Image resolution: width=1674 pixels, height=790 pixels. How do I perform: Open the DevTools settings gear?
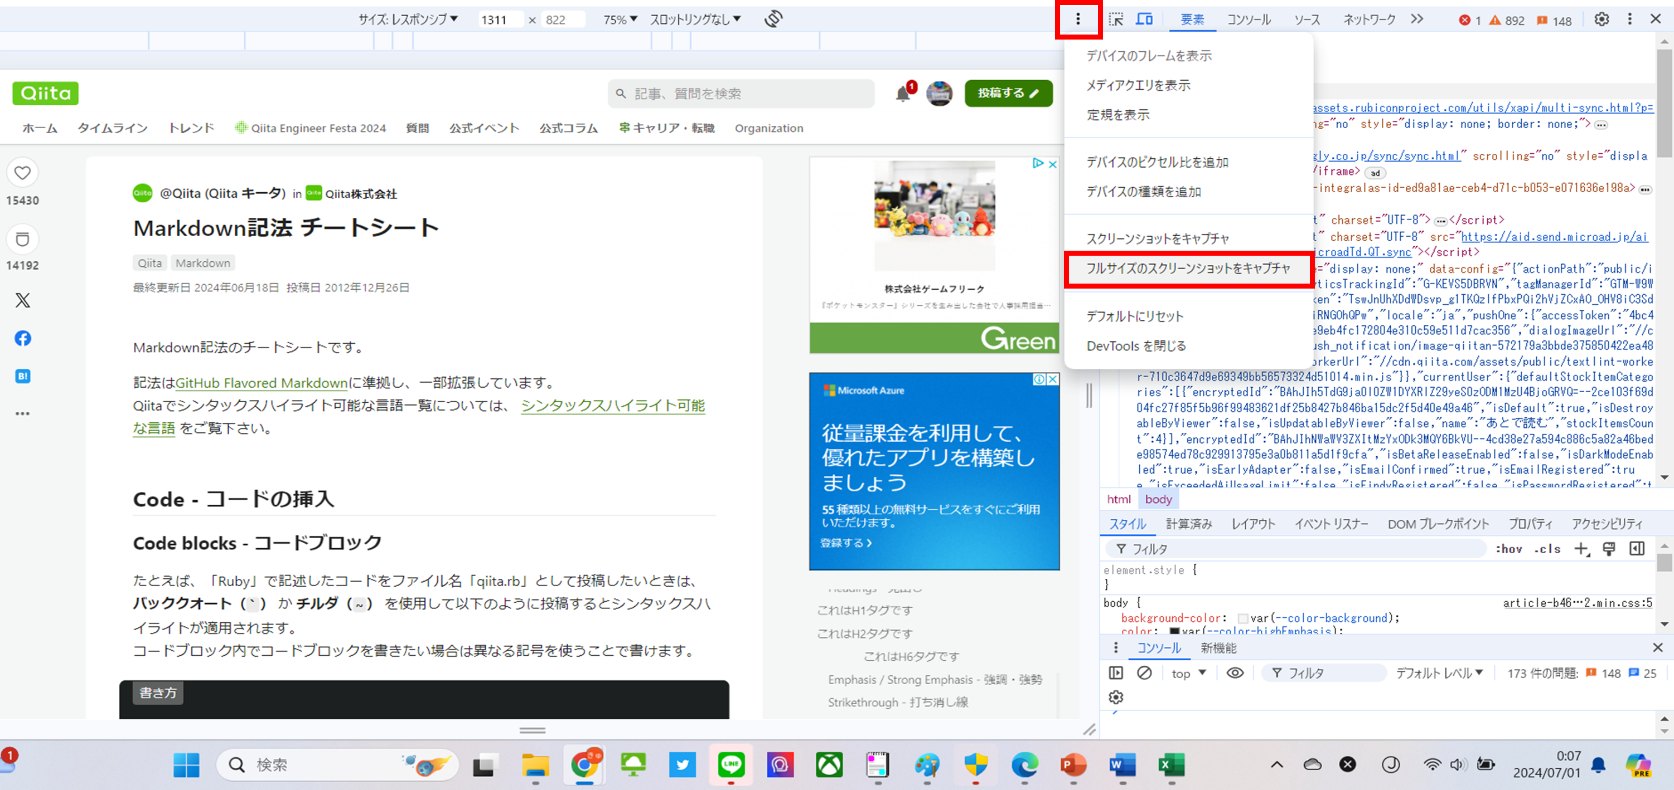point(1601,19)
